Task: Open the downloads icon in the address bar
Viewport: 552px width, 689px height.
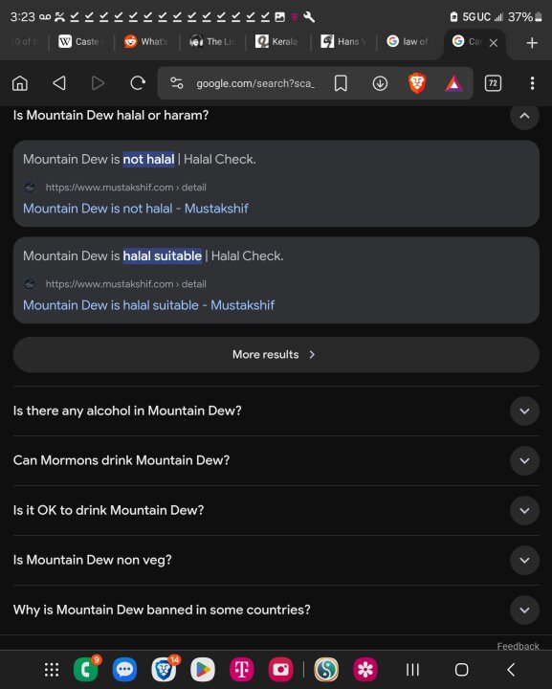Action: point(380,83)
